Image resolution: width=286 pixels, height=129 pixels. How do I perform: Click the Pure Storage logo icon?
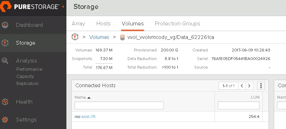[x=6, y=6]
